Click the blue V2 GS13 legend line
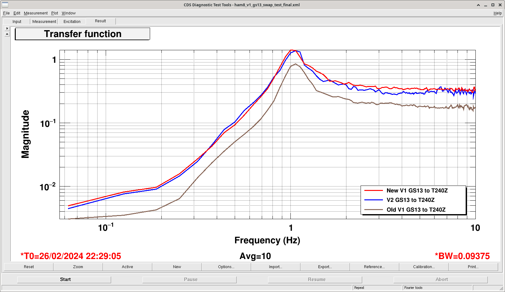 tap(373, 200)
